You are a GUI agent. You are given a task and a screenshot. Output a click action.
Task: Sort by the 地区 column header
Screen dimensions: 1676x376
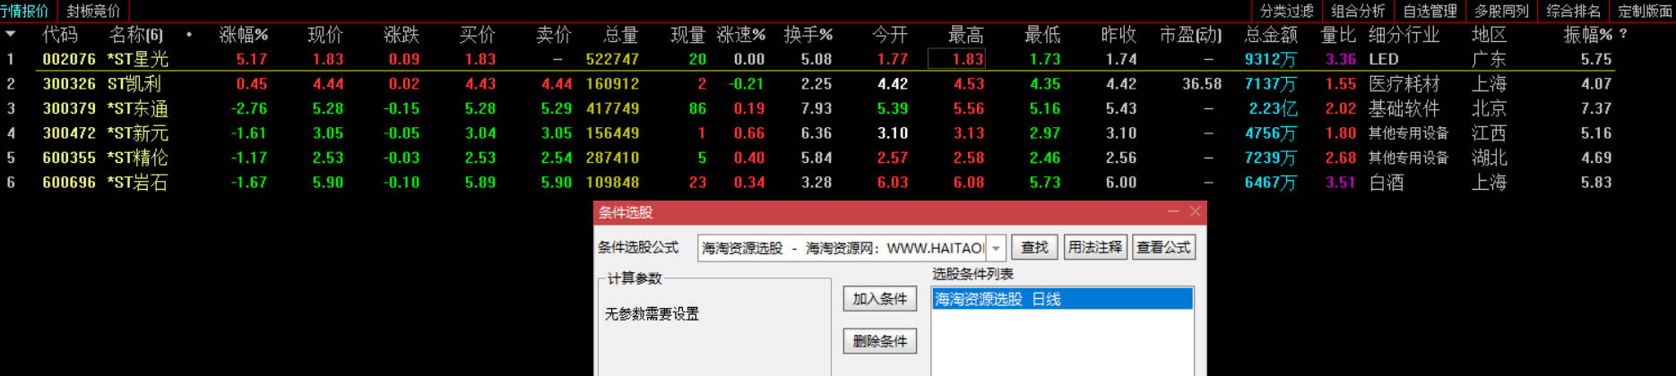(x=1489, y=35)
